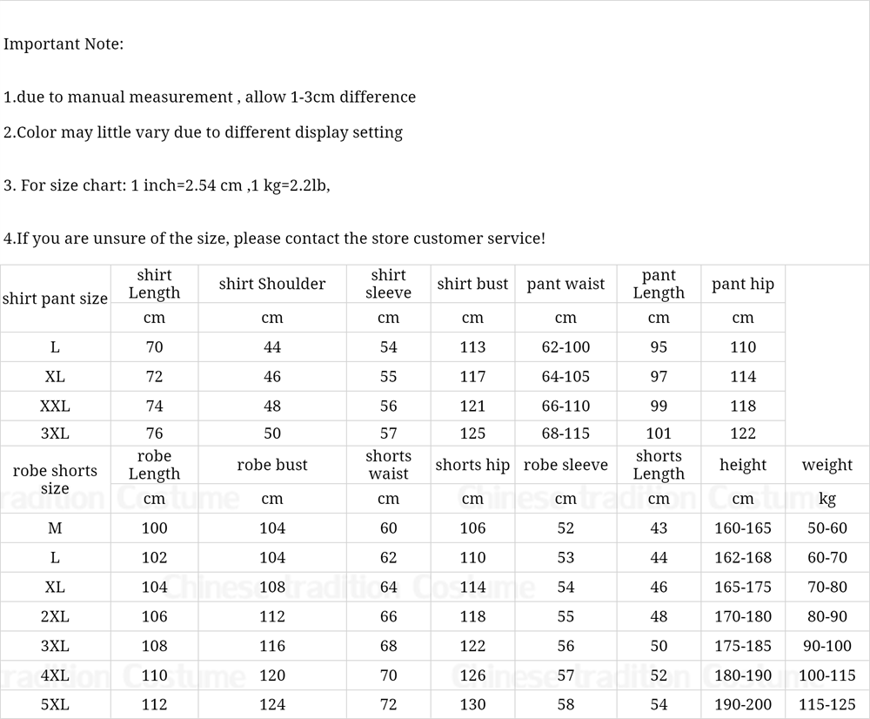Click the 'robe bust' column header
The height and width of the screenshot is (719, 870).
271,465
